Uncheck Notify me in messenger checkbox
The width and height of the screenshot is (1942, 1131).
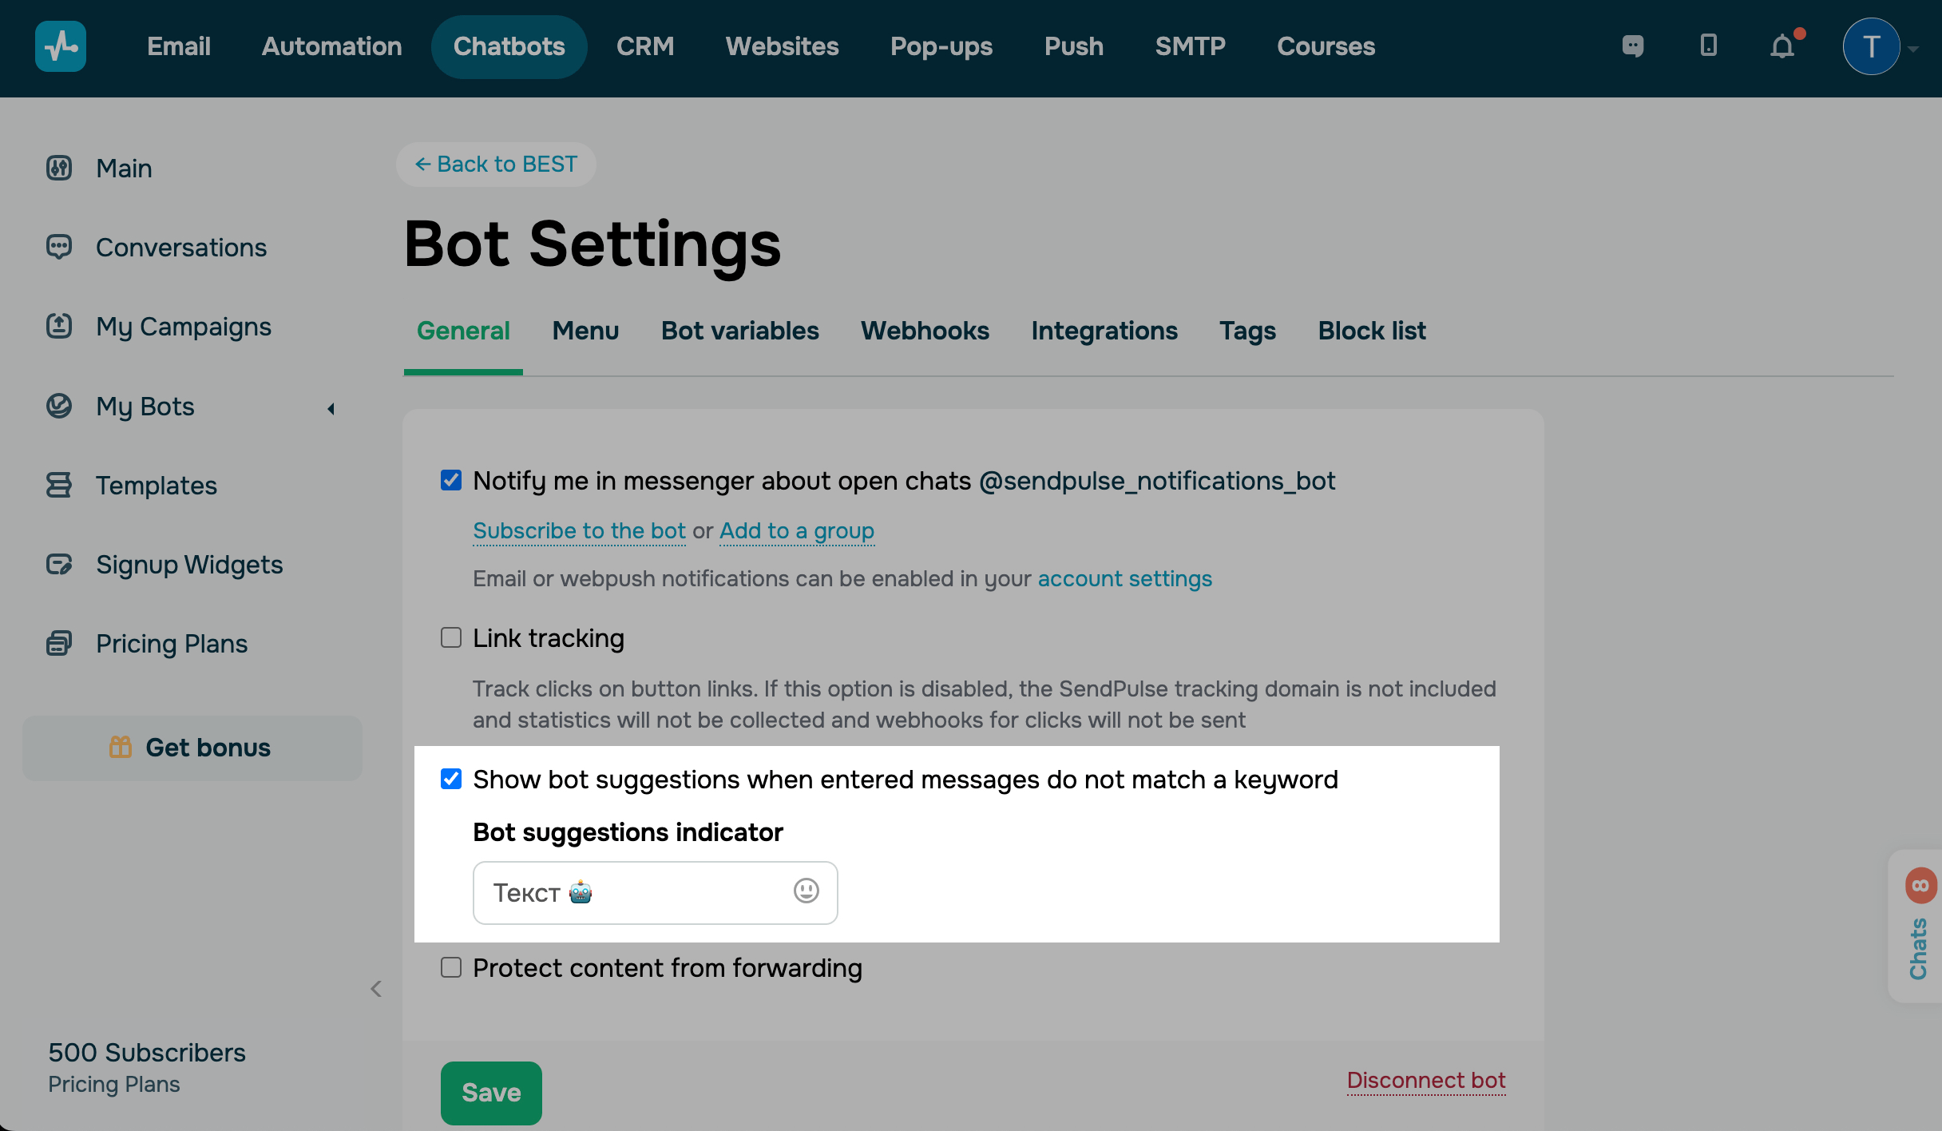click(451, 480)
